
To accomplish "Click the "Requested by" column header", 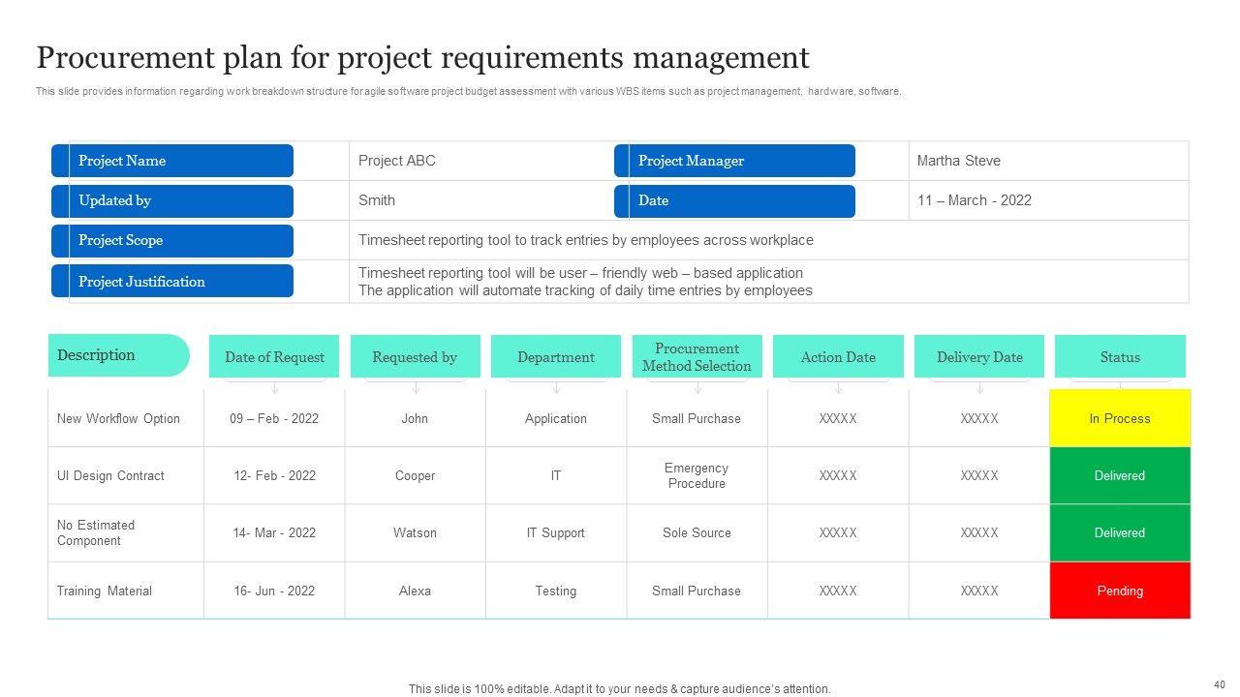I will point(415,356).
